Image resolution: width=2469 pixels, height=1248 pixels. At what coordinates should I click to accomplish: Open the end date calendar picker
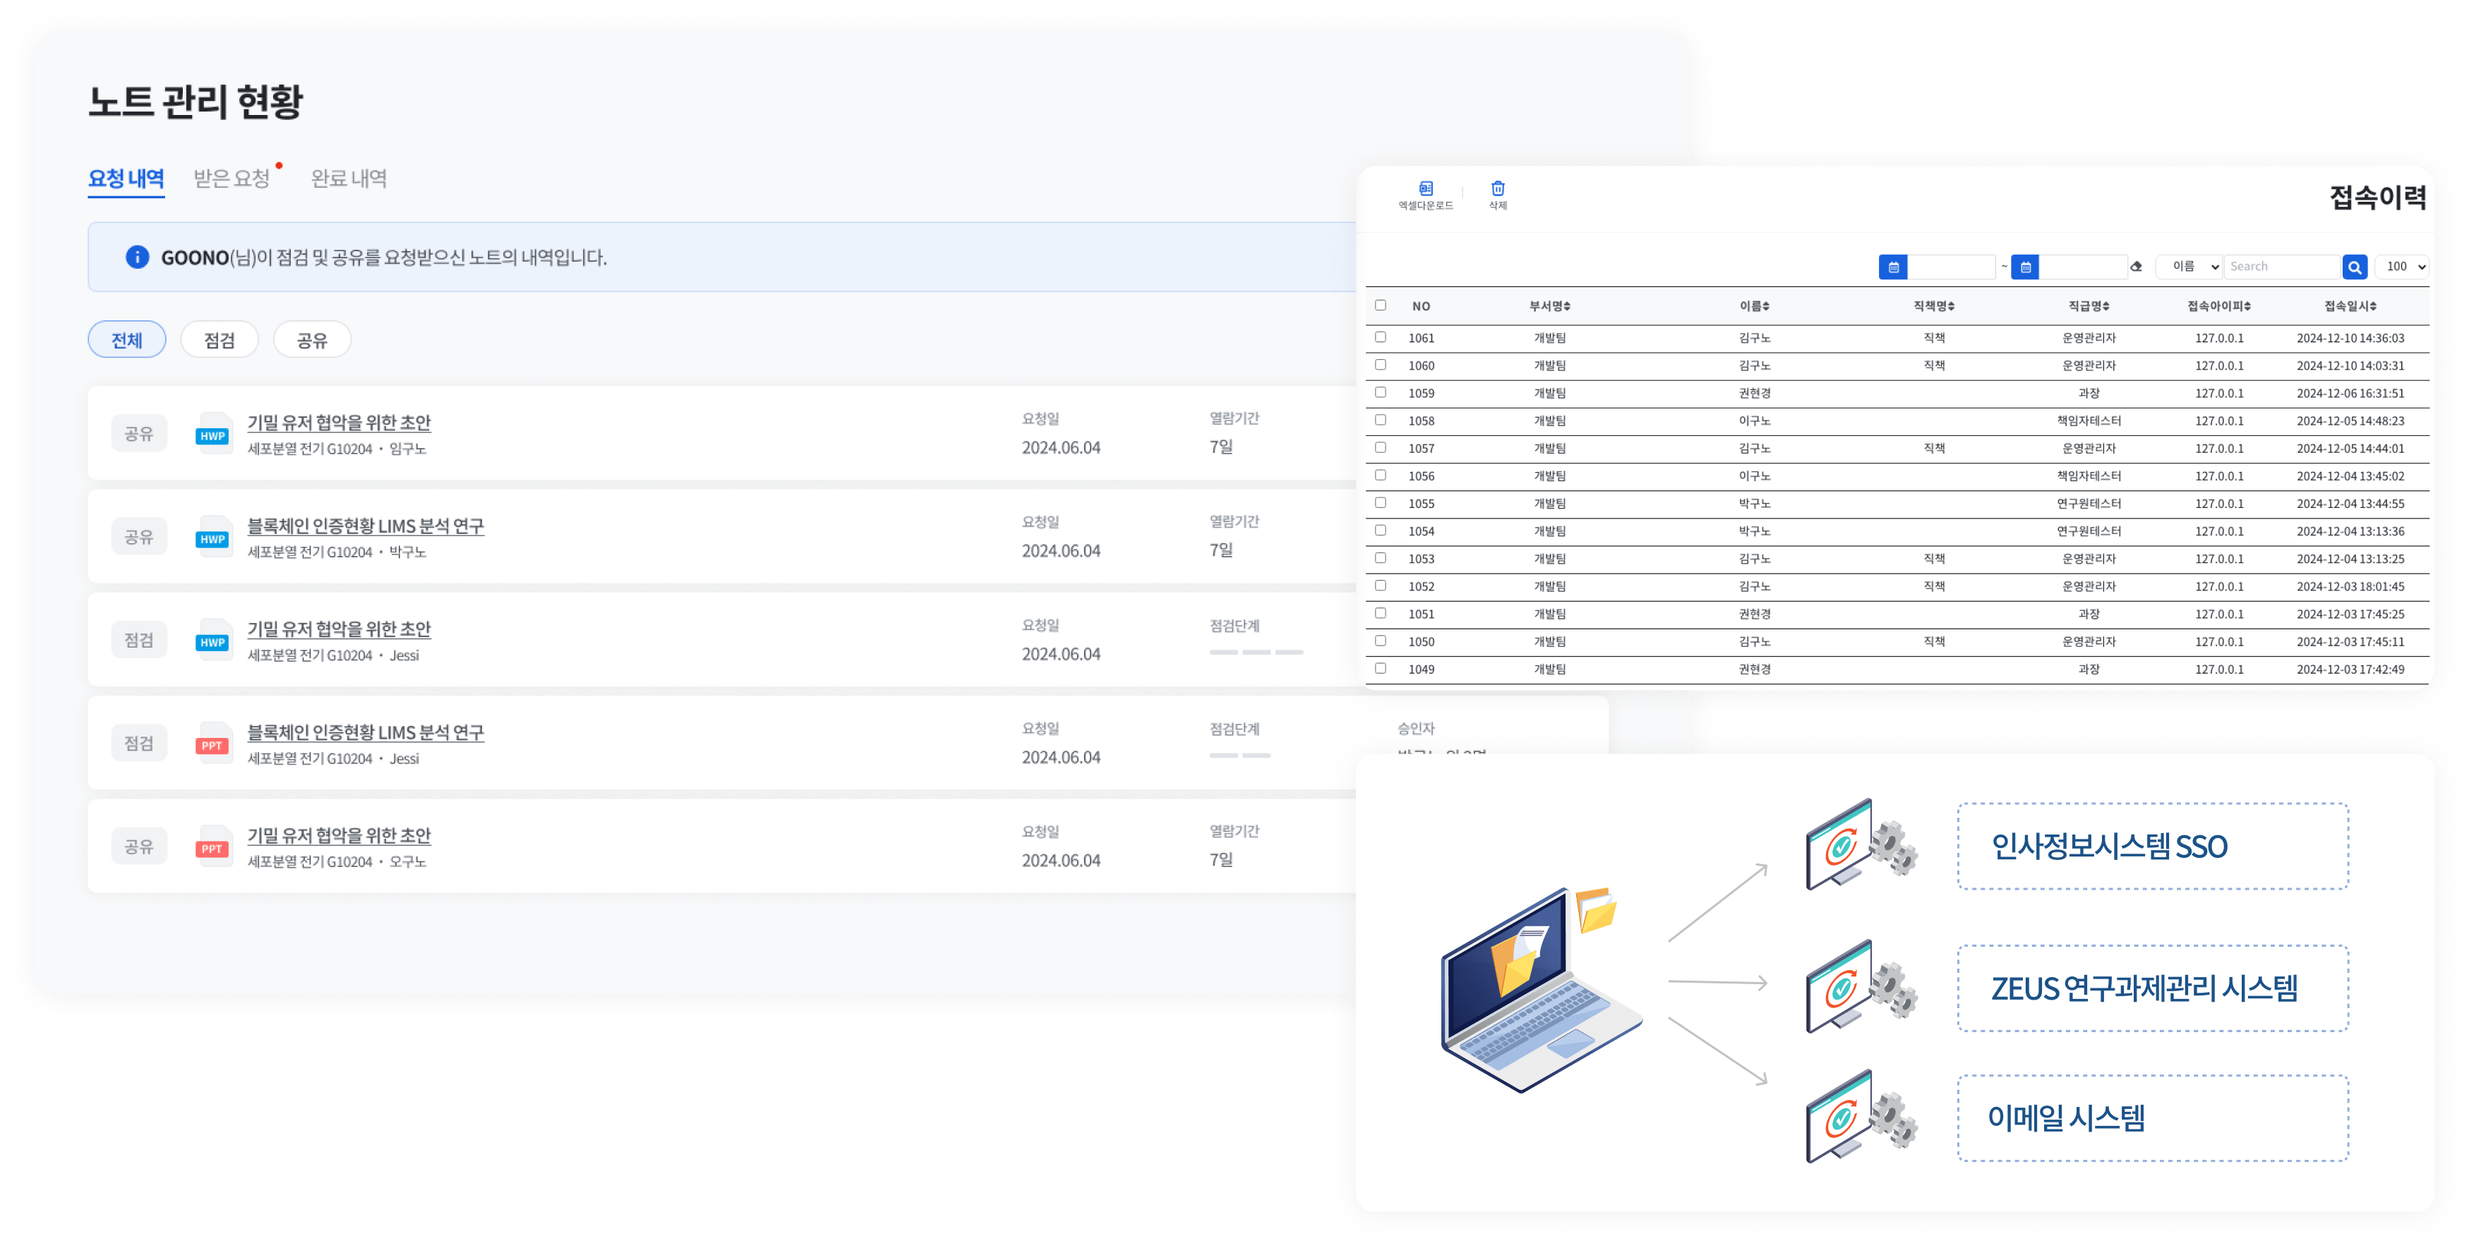(x=2025, y=267)
